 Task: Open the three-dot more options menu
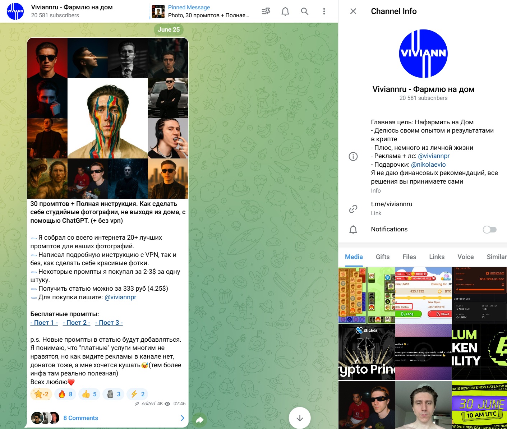click(x=324, y=11)
